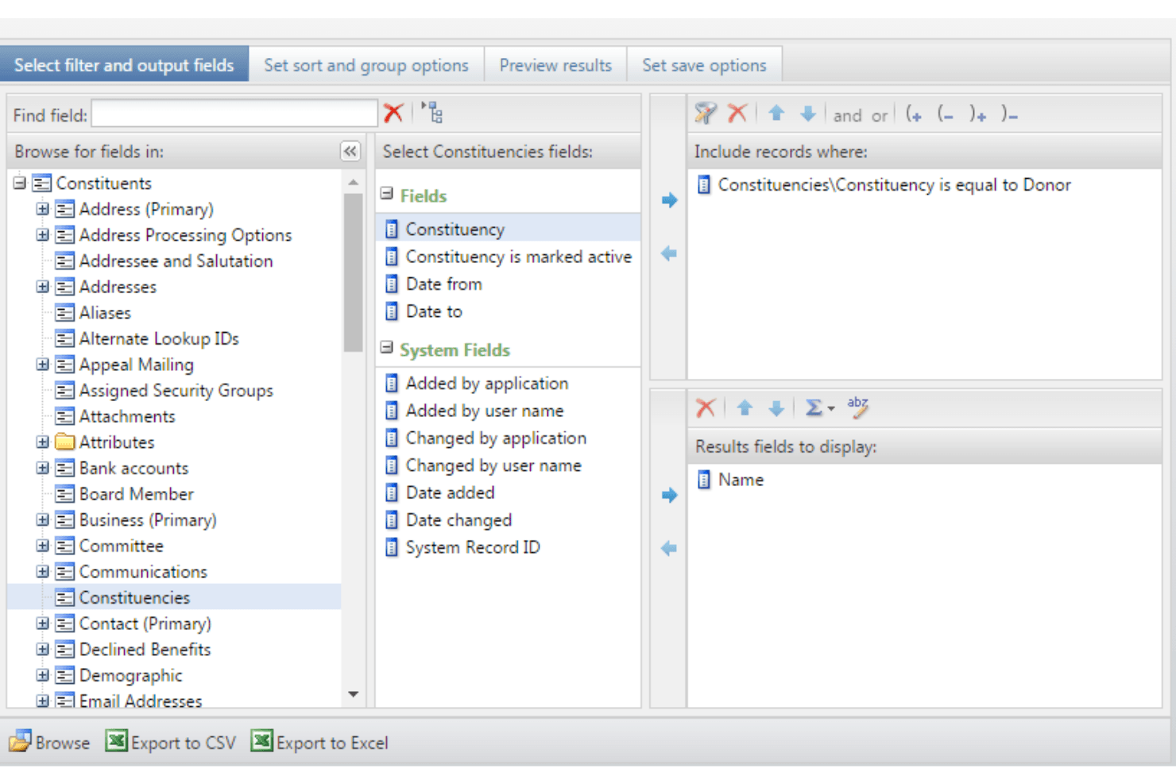1176x784 pixels.
Task: Remove a close parenthesis from filter
Action: [1009, 114]
